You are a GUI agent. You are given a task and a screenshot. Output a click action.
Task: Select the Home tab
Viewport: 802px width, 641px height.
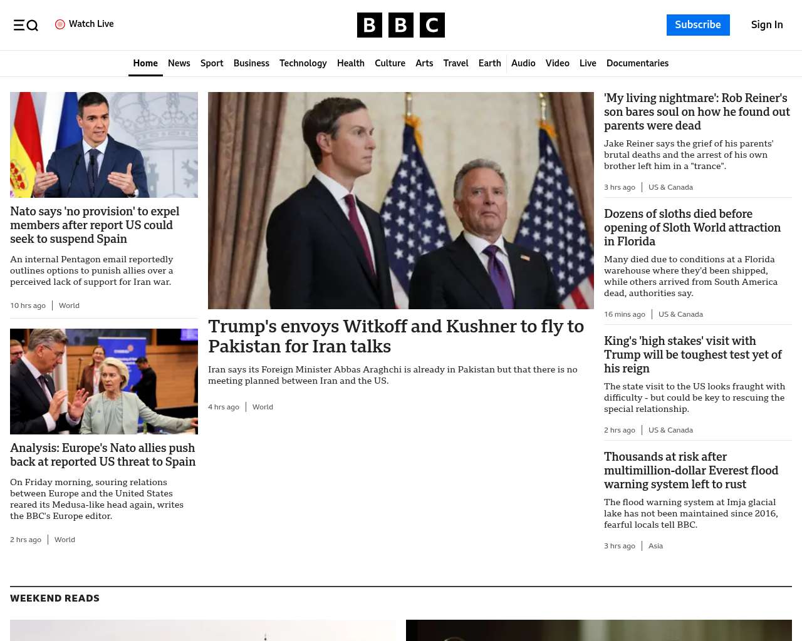(x=145, y=63)
